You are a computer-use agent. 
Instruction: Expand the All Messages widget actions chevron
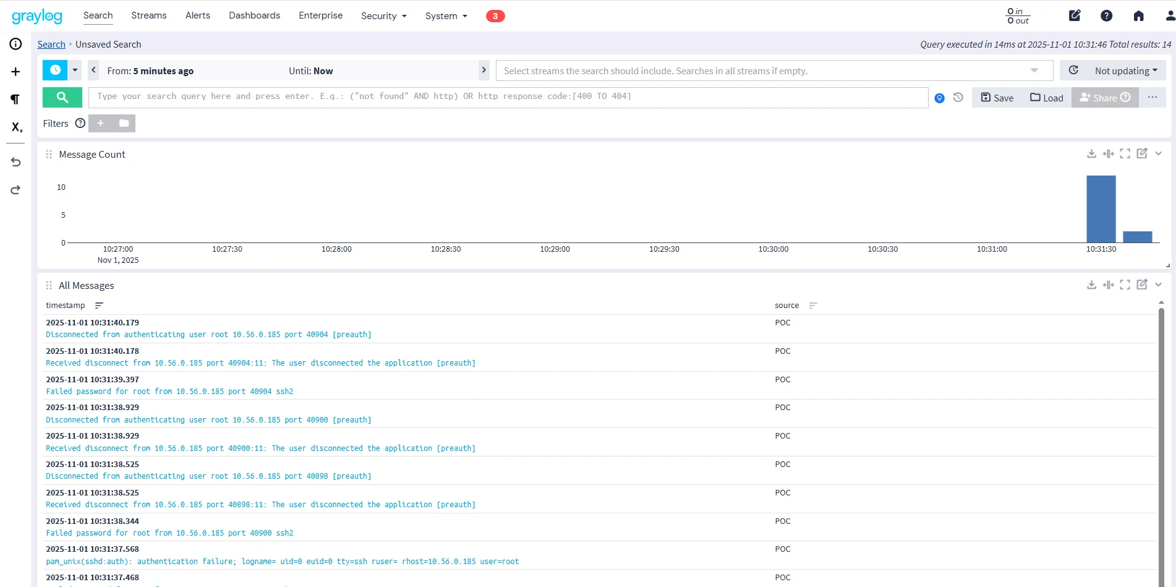click(1158, 285)
